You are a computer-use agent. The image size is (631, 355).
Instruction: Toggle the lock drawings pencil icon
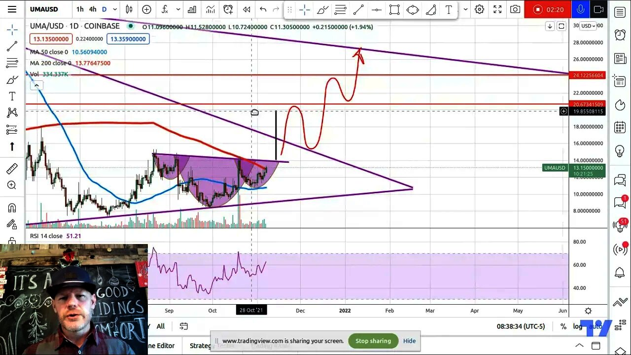pos(12,224)
